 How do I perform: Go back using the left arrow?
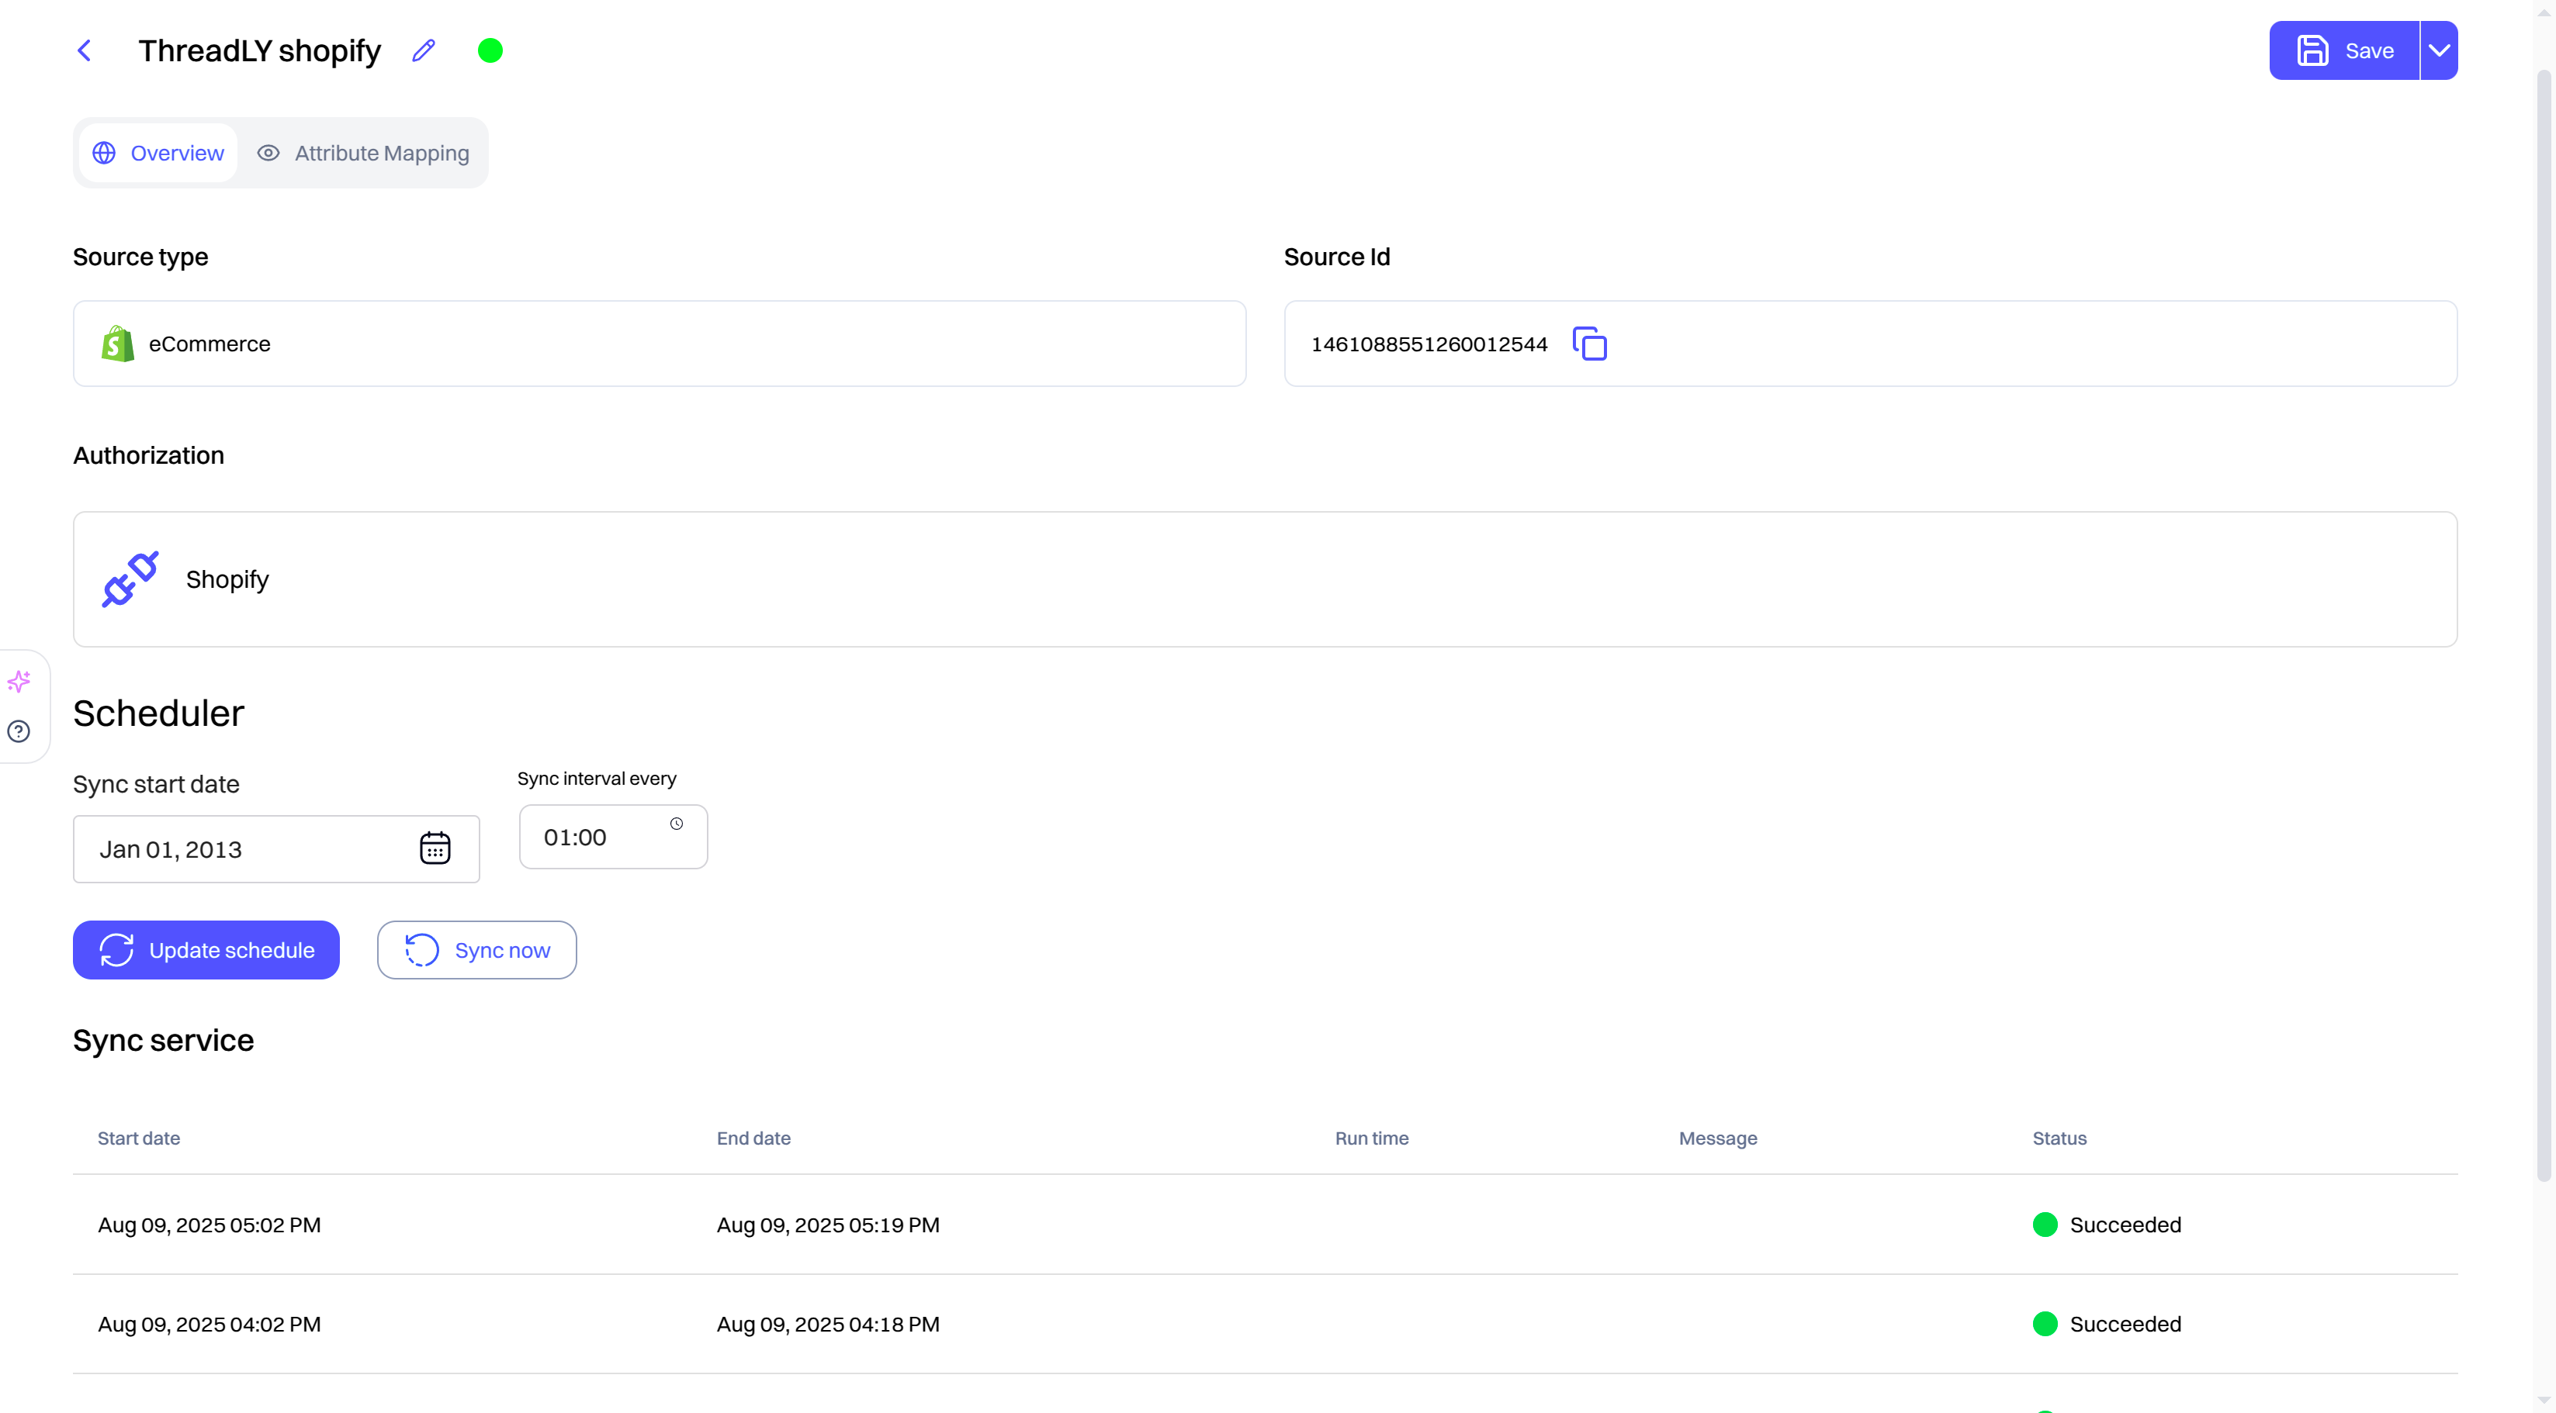click(85, 50)
